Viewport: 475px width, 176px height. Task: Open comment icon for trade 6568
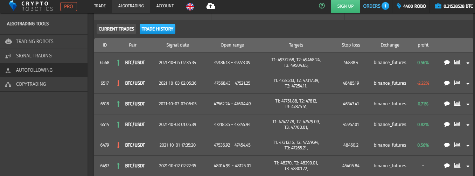coord(447,63)
